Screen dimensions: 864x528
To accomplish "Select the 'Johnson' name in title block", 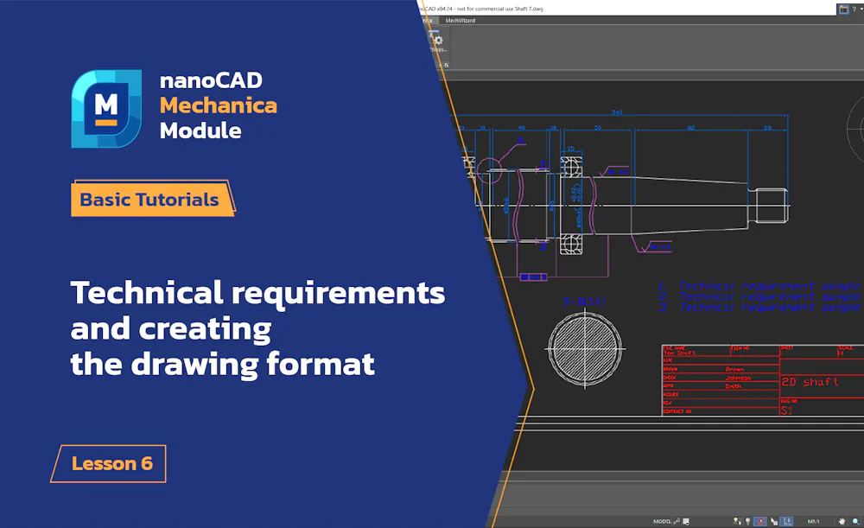I will point(738,378).
